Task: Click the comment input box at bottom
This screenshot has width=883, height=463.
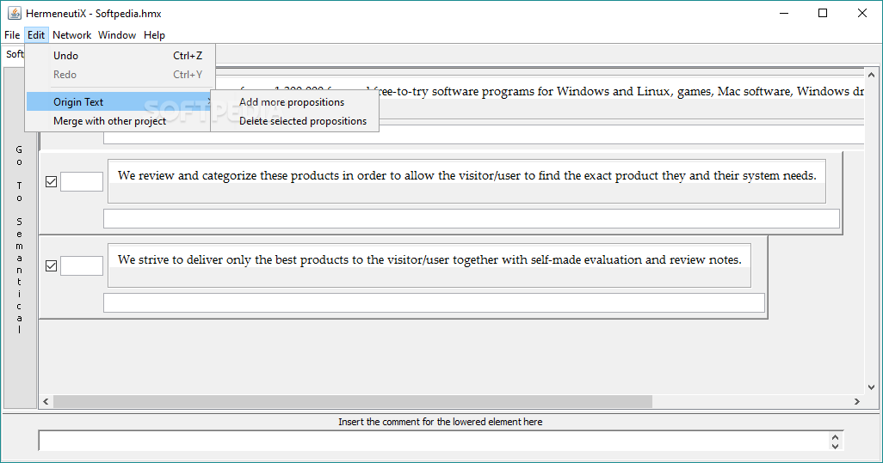Action: tap(434, 441)
